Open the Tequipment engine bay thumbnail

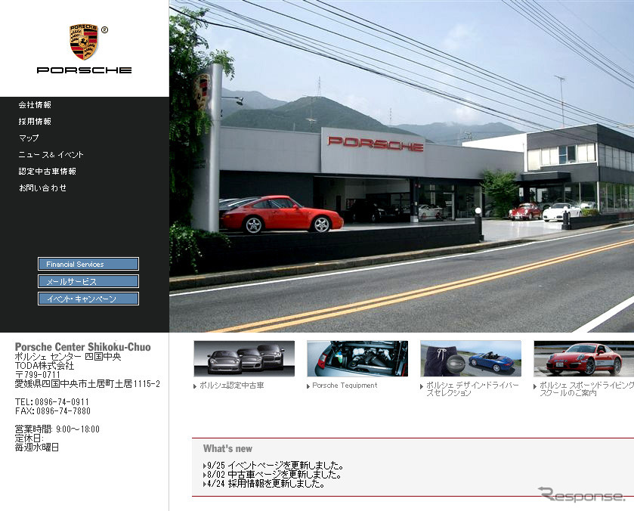pyautogui.click(x=357, y=358)
